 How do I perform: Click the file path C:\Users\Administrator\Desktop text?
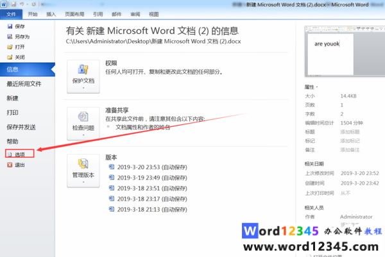153,41
